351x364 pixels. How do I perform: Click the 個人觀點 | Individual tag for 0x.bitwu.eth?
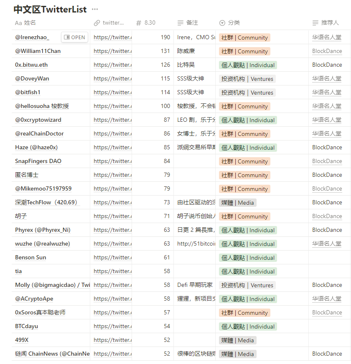tap(248, 65)
